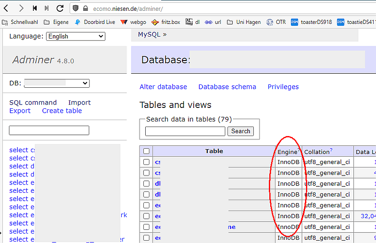Click the padlock site security icon

pos(86,8)
